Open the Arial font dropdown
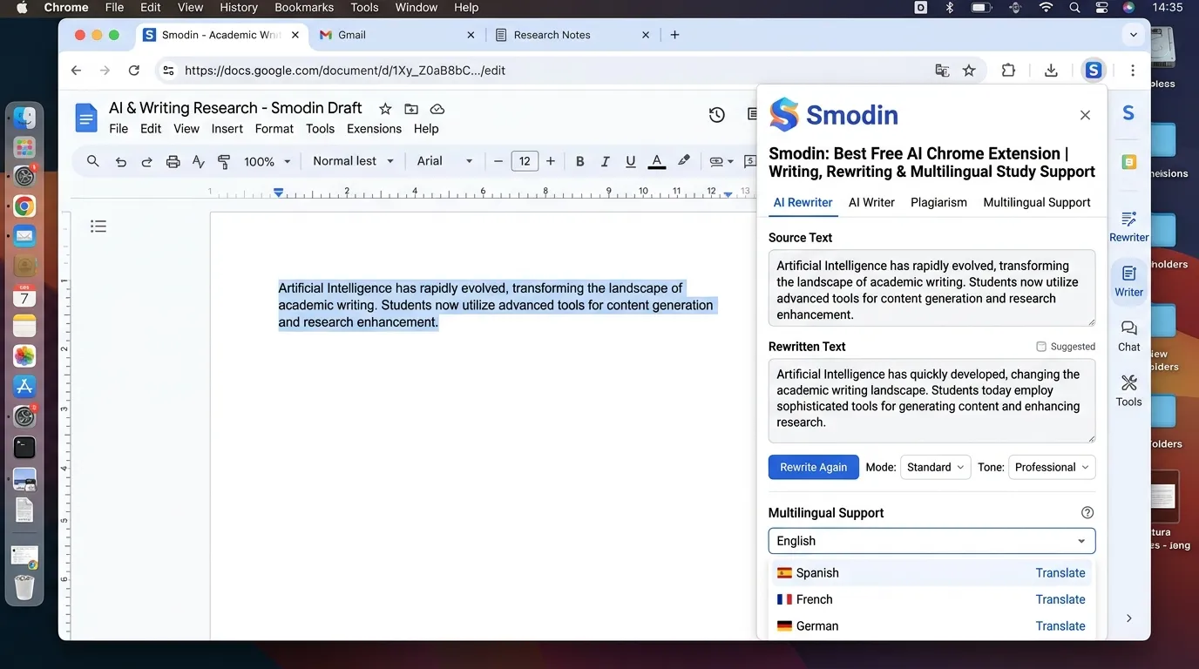This screenshot has width=1199, height=669. [444, 161]
